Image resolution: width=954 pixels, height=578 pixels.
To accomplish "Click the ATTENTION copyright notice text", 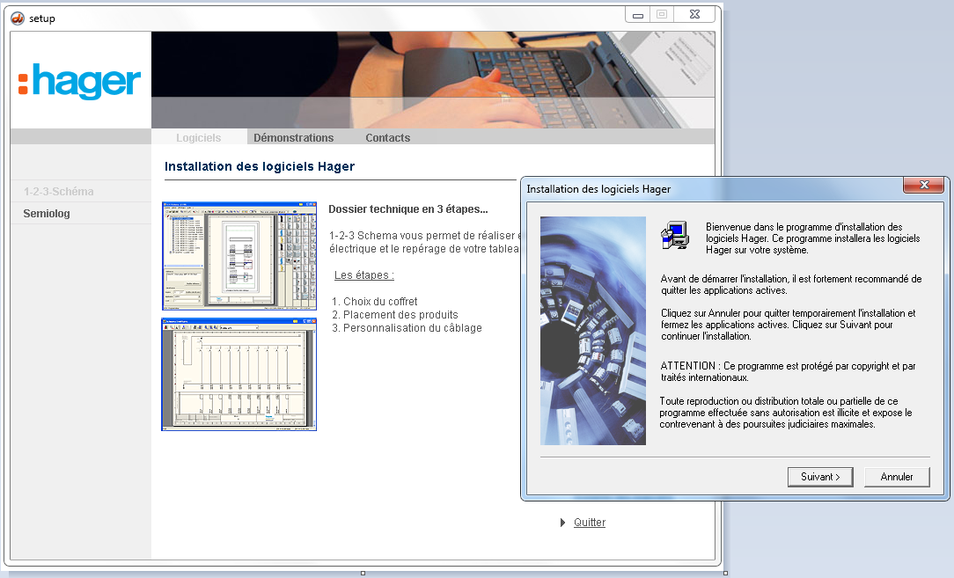I will pyautogui.click(x=788, y=371).
